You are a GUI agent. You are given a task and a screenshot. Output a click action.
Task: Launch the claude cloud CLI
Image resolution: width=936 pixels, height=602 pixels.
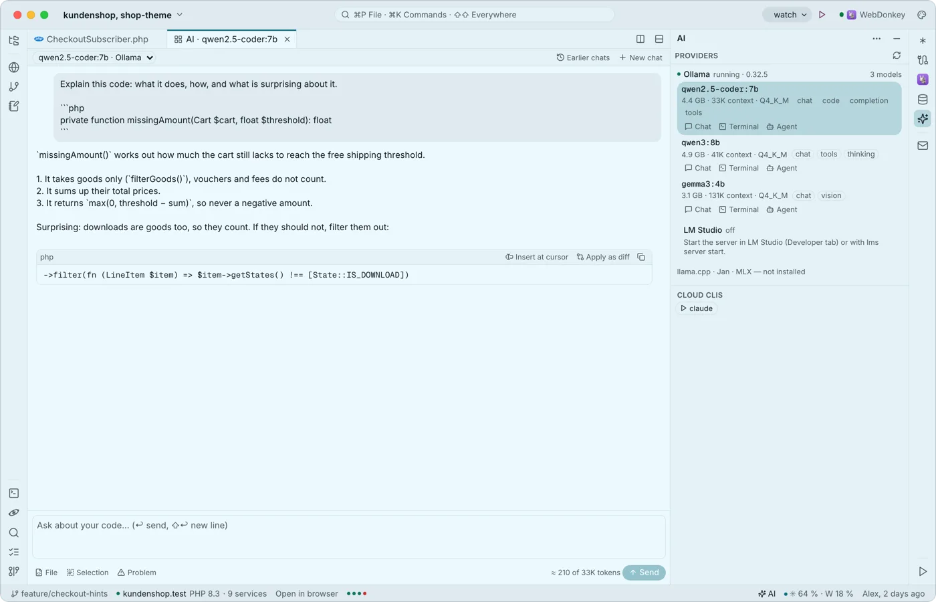pyautogui.click(x=697, y=308)
